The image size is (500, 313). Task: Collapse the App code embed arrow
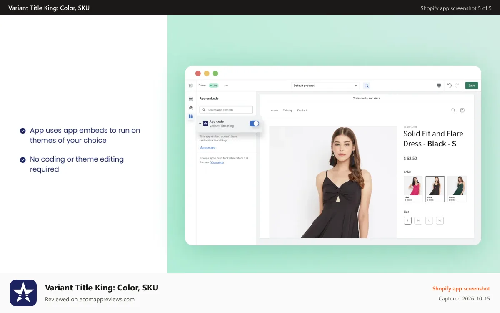[200, 124]
